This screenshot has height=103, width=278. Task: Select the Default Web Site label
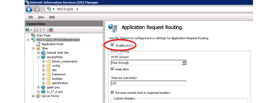[58, 53]
